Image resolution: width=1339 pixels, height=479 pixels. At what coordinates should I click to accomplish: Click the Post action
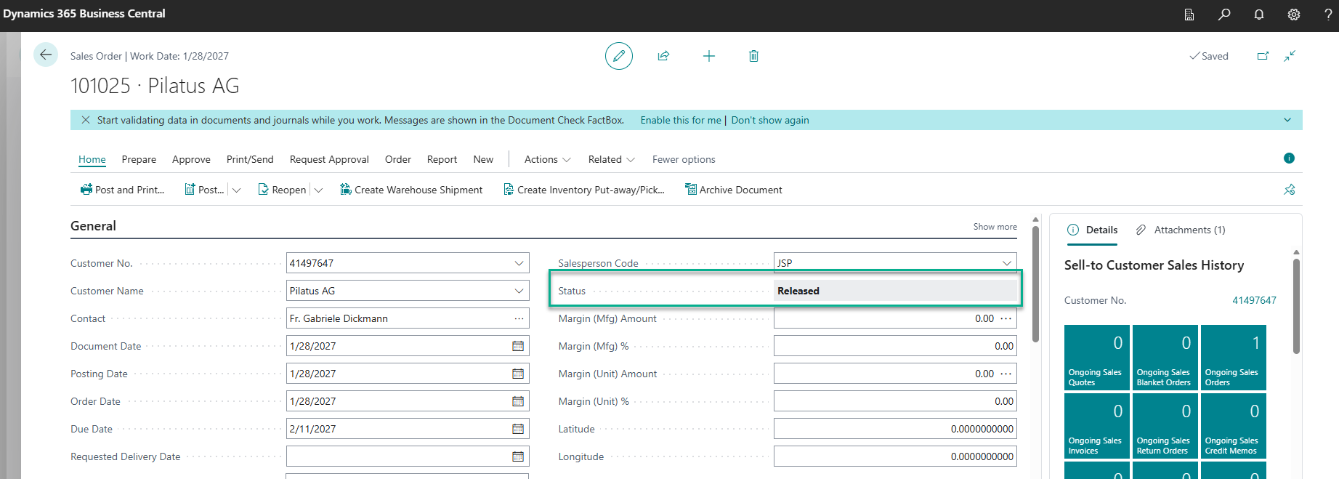point(204,190)
